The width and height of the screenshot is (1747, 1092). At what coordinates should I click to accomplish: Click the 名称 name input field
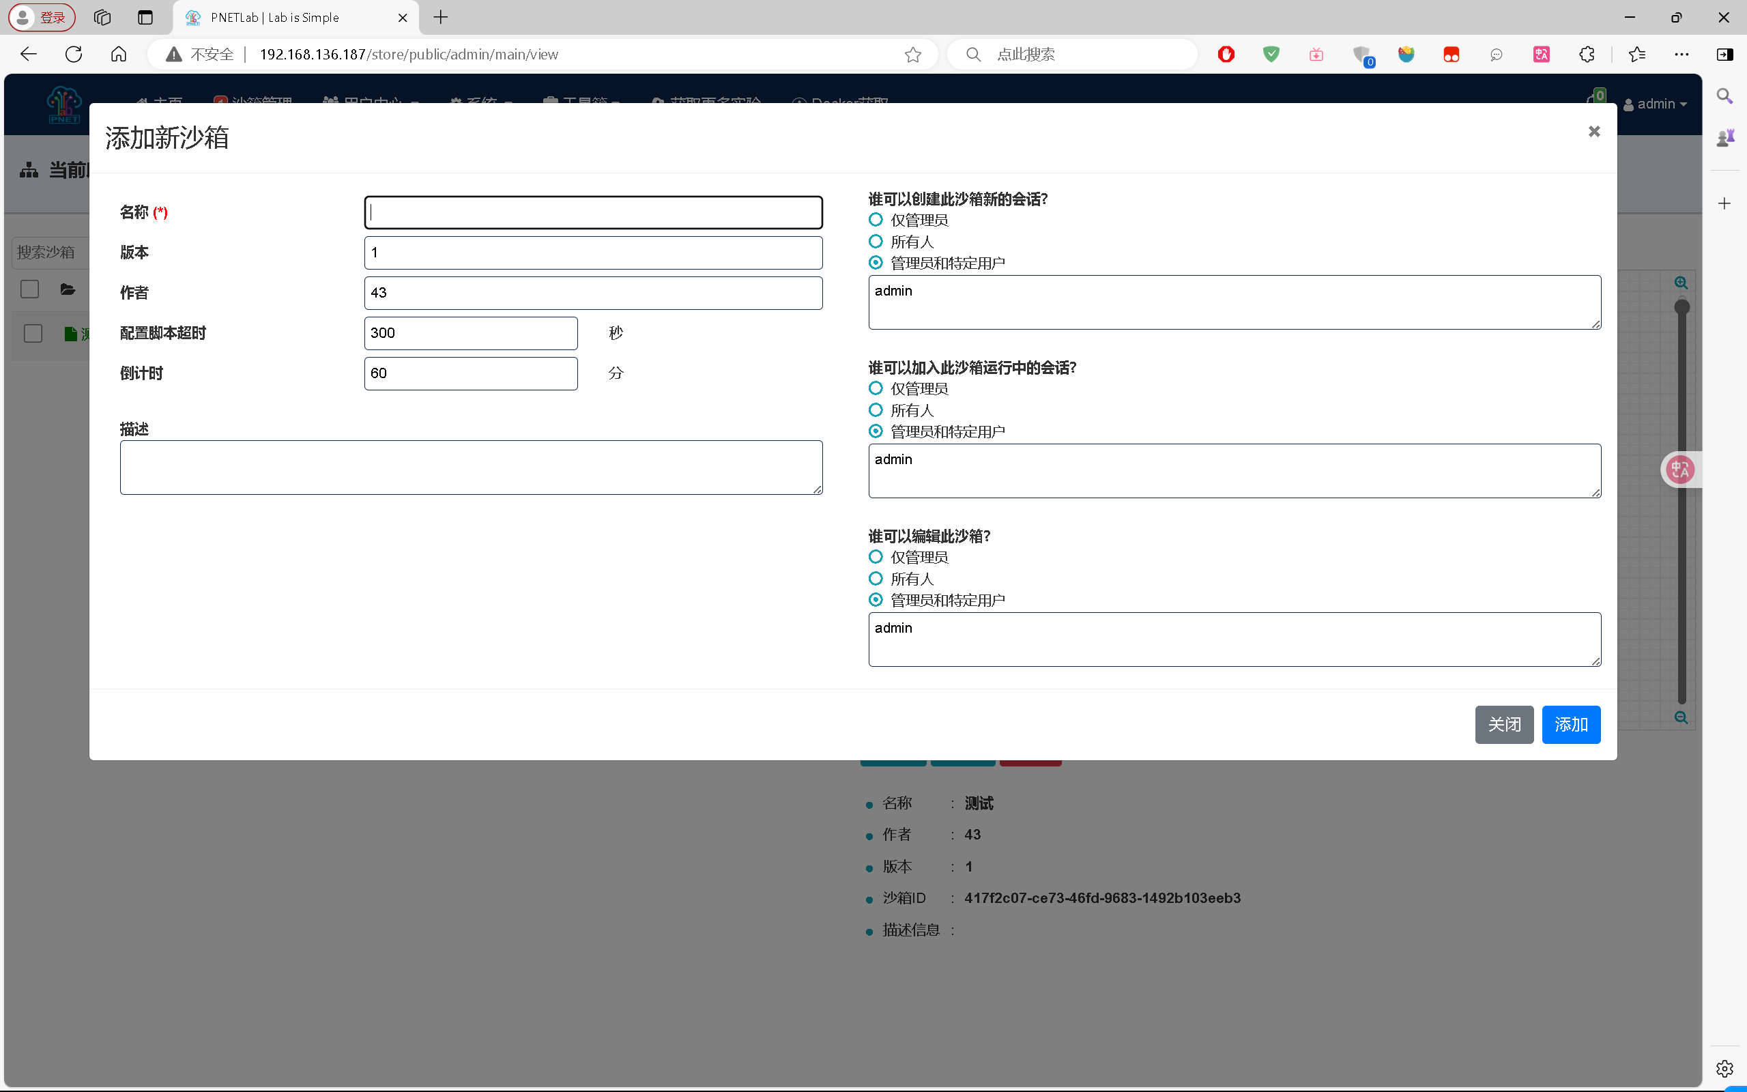[x=592, y=212]
